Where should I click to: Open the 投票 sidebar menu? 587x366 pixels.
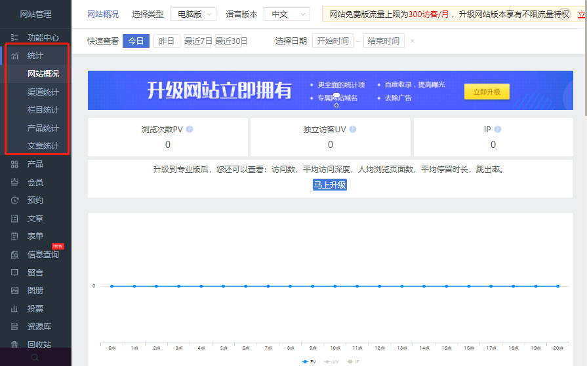(35, 309)
